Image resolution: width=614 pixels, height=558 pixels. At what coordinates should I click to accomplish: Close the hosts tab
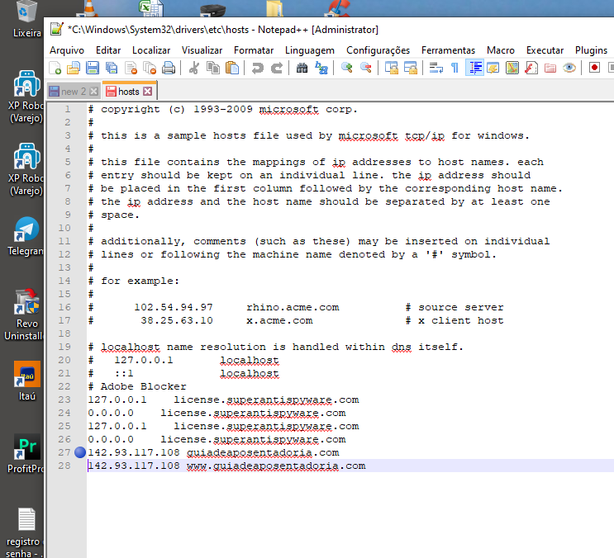(148, 92)
